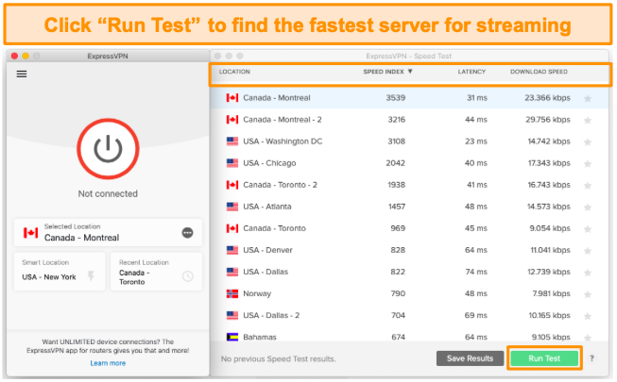Select Bahamas in the speed test list
Image resolution: width=617 pixels, height=382 pixels.
410,336
